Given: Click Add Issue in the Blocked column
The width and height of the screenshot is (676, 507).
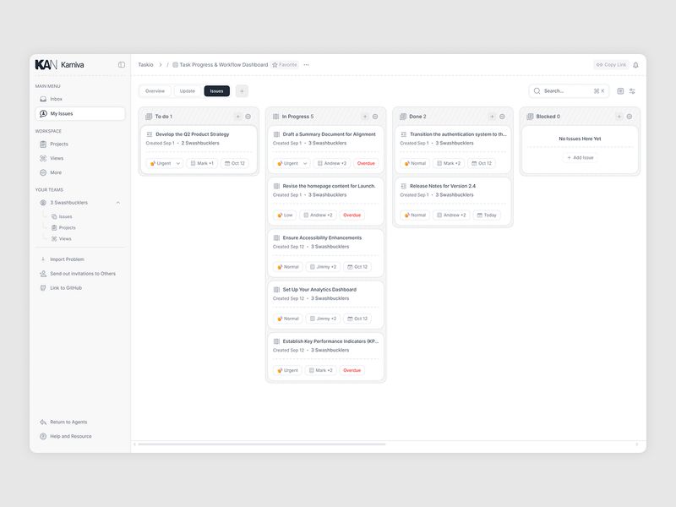Looking at the screenshot, I should (580, 158).
